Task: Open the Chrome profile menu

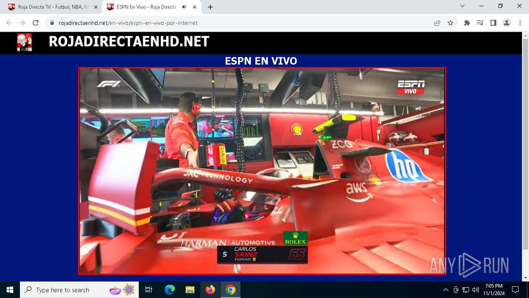Action: (507, 23)
